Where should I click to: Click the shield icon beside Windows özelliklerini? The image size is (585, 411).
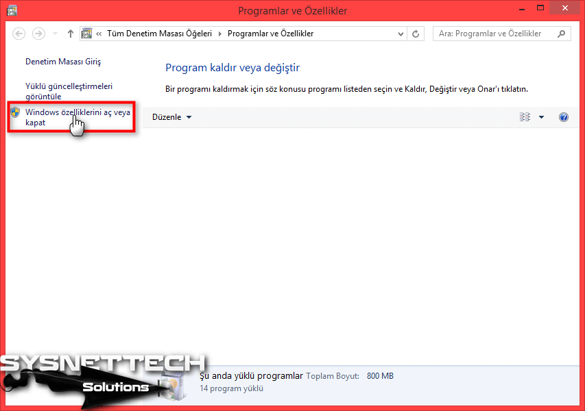(x=15, y=112)
